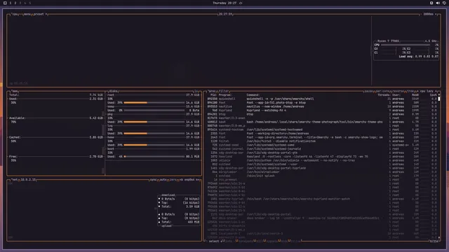Activate the process 'filter' field
449x252 pixels.
(x=224, y=91)
